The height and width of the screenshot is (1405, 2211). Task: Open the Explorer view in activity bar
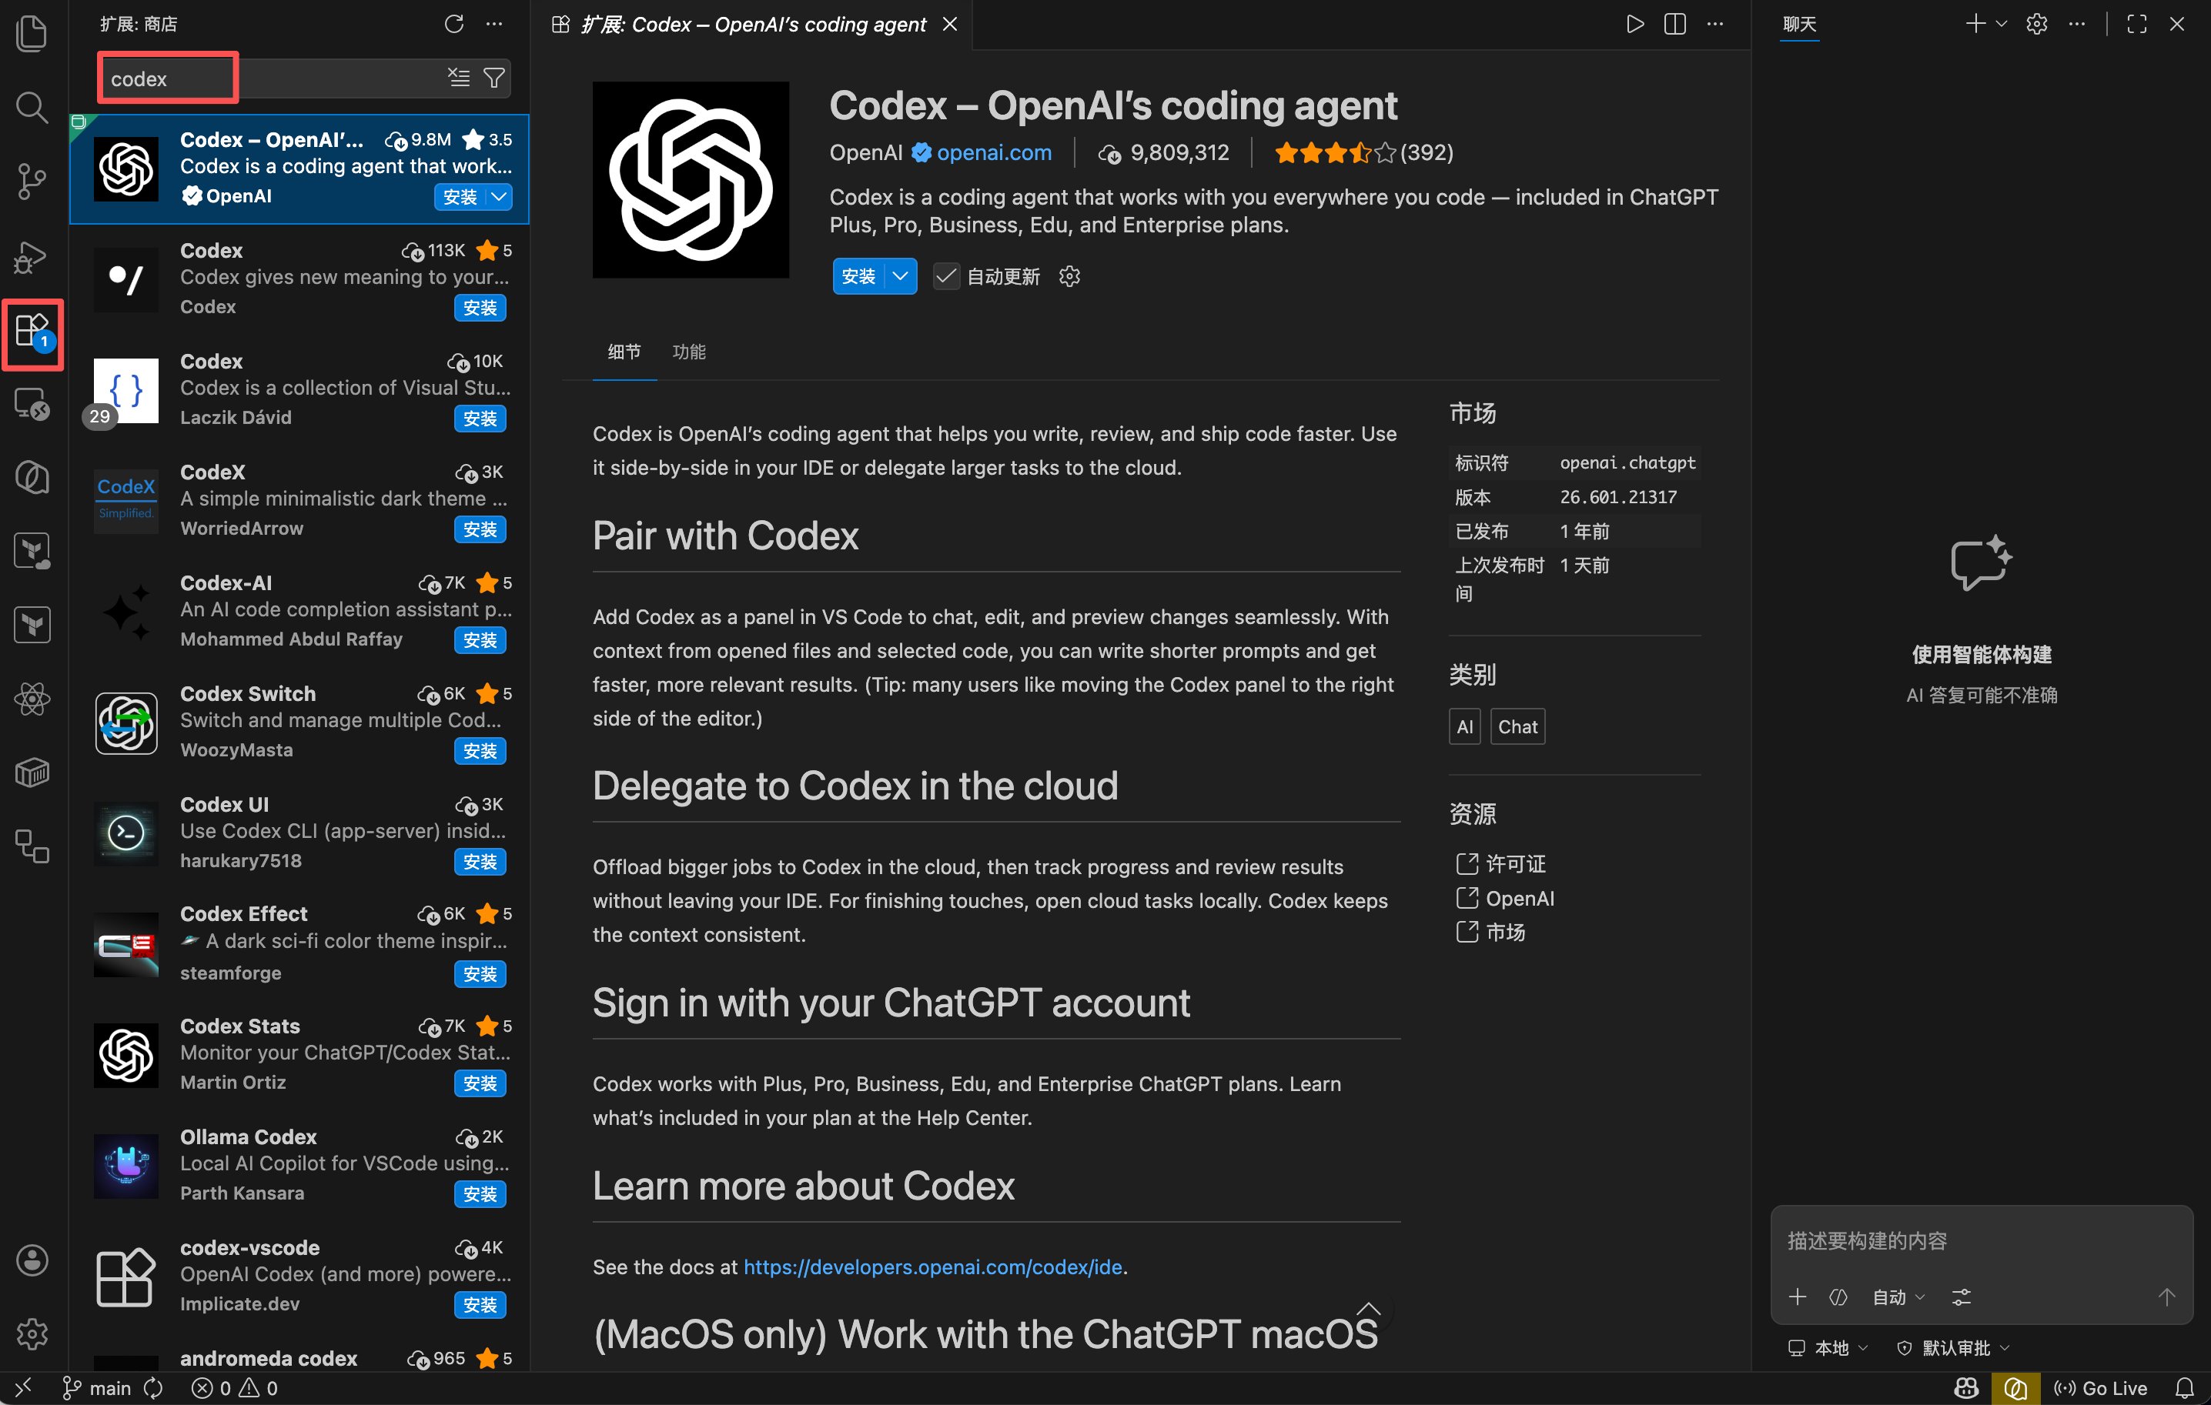pyautogui.click(x=32, y=34)
